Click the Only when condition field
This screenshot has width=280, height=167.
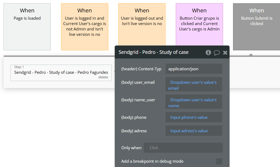[x=183, y=148]
